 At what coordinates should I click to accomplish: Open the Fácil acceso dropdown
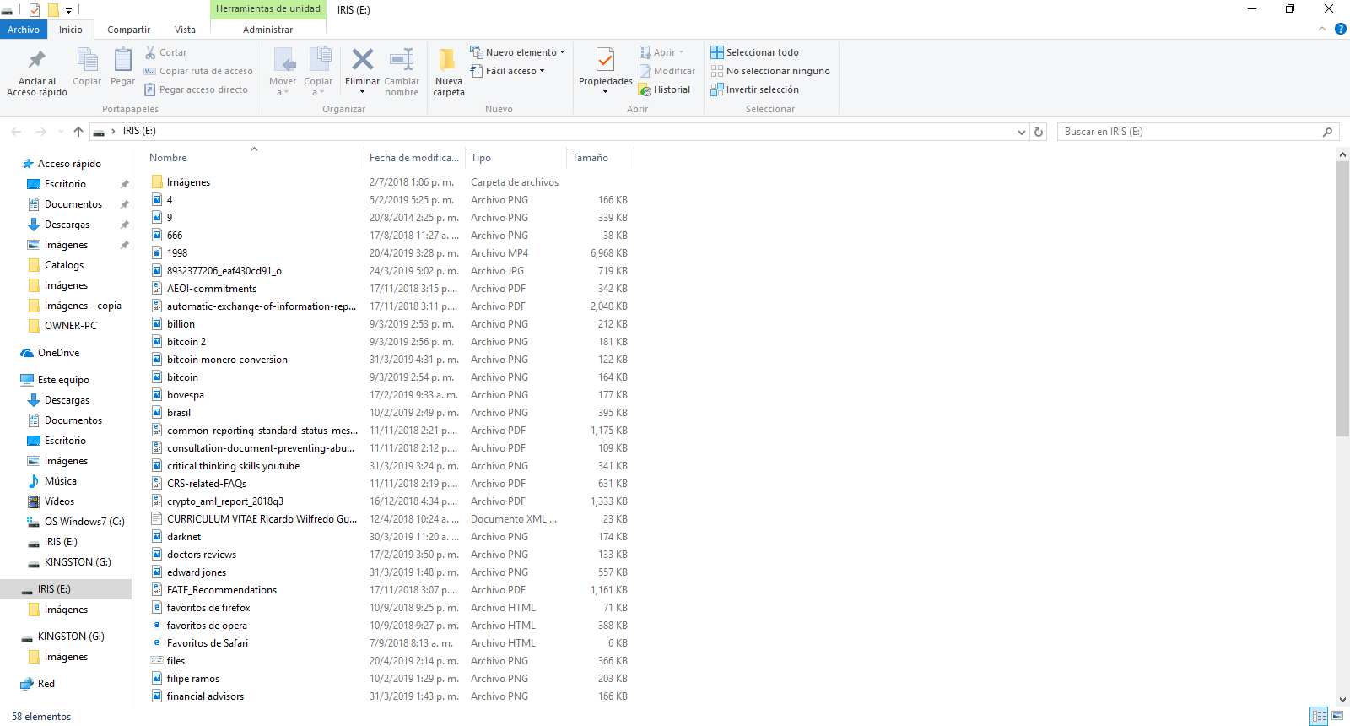pos(508,71)
